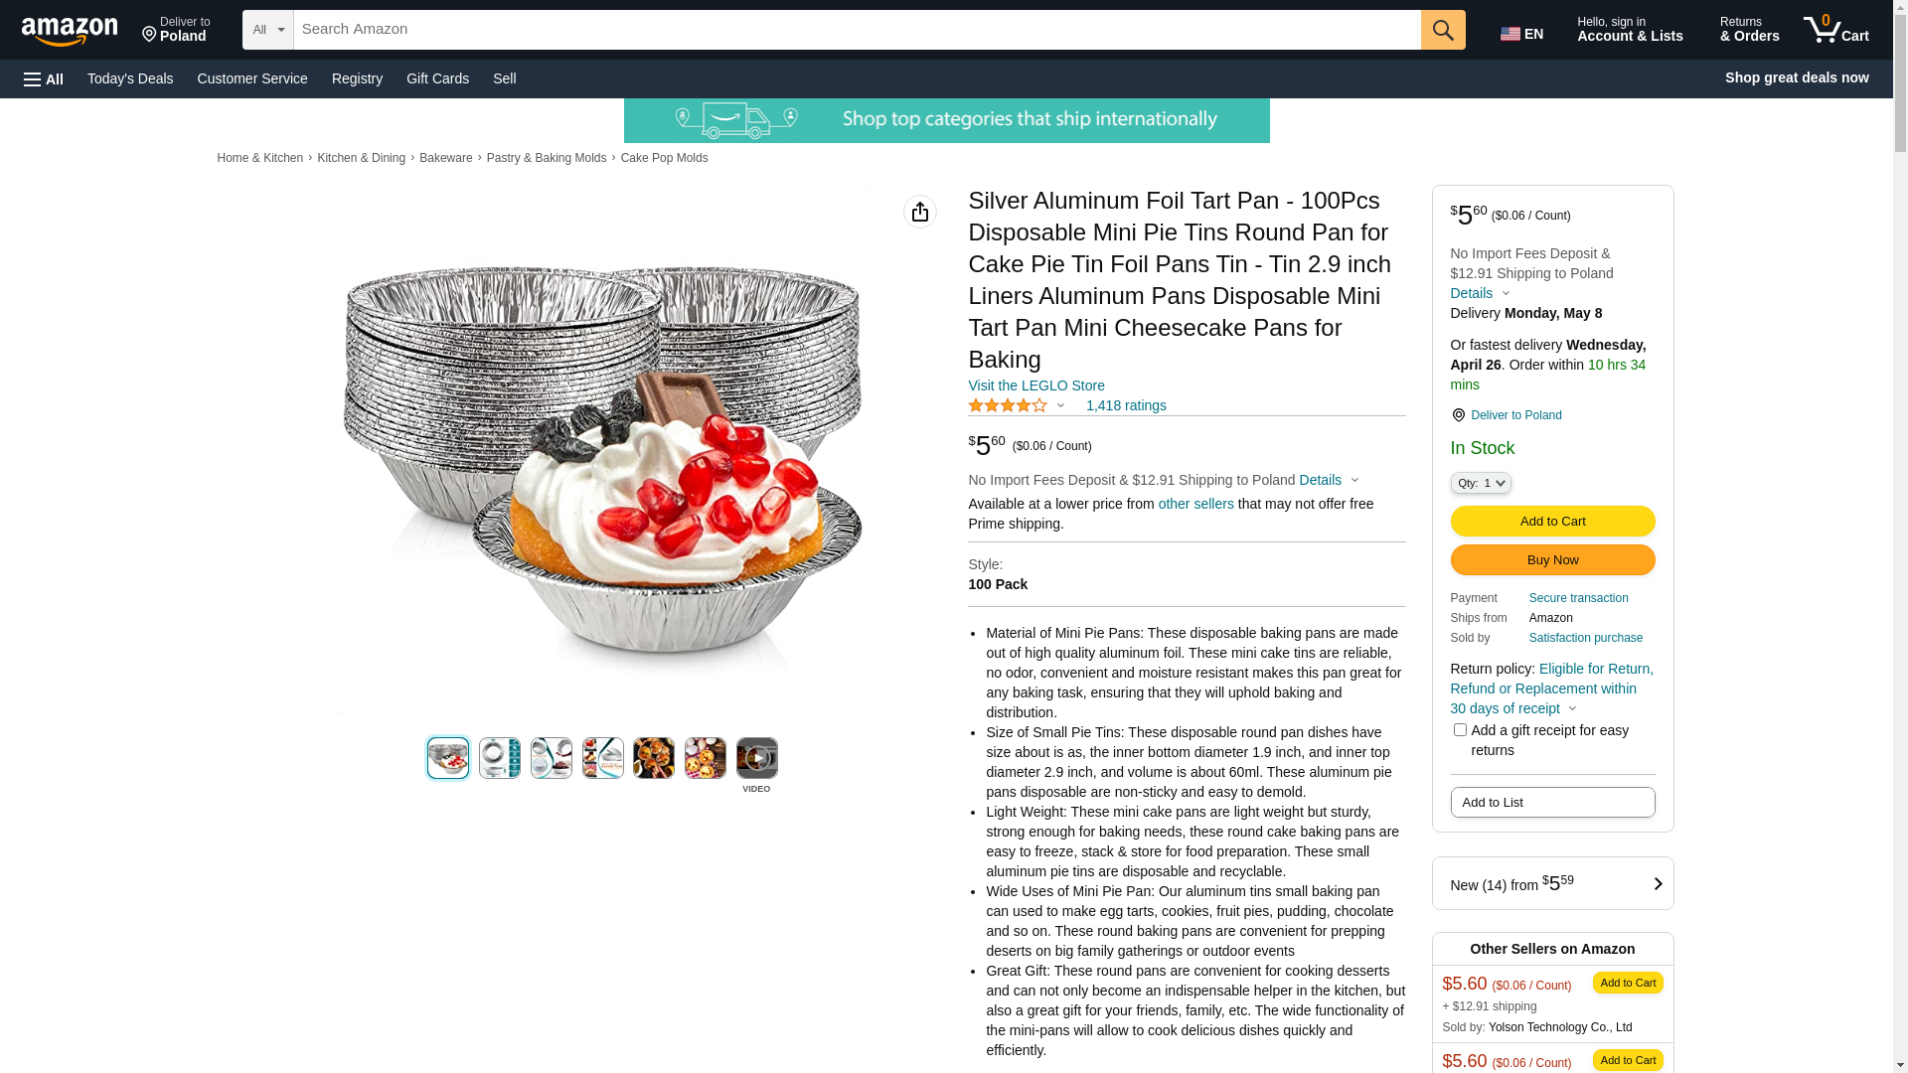This screenshot has width=1908, height=1073.
Task: Click the Buy Now button
Action: coord(1551,559)
